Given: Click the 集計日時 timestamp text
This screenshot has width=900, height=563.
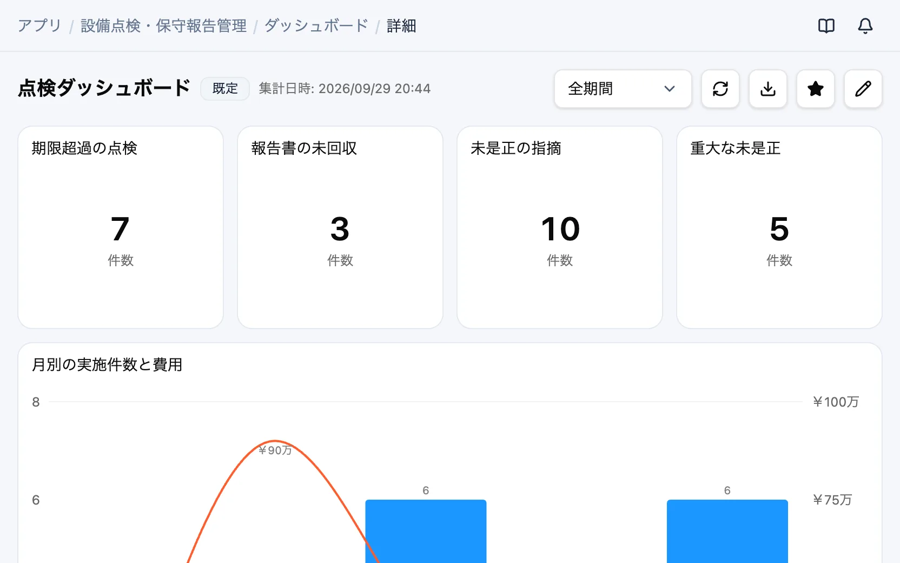Looking at the screenshot, I should [x=345, y=89].
